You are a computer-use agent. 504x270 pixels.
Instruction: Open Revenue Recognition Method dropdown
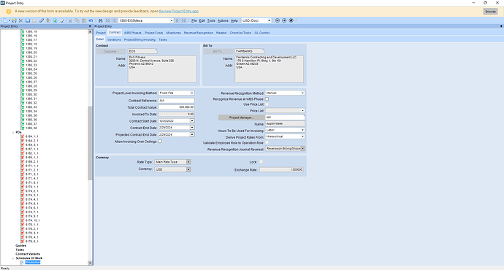click(302, 93)
